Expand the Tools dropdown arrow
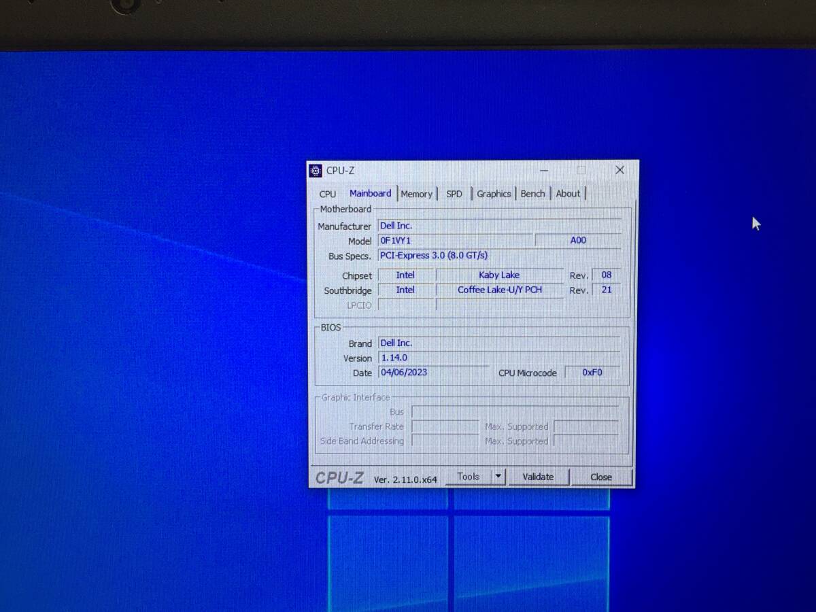Screen dimensions: 816x612 498,477
